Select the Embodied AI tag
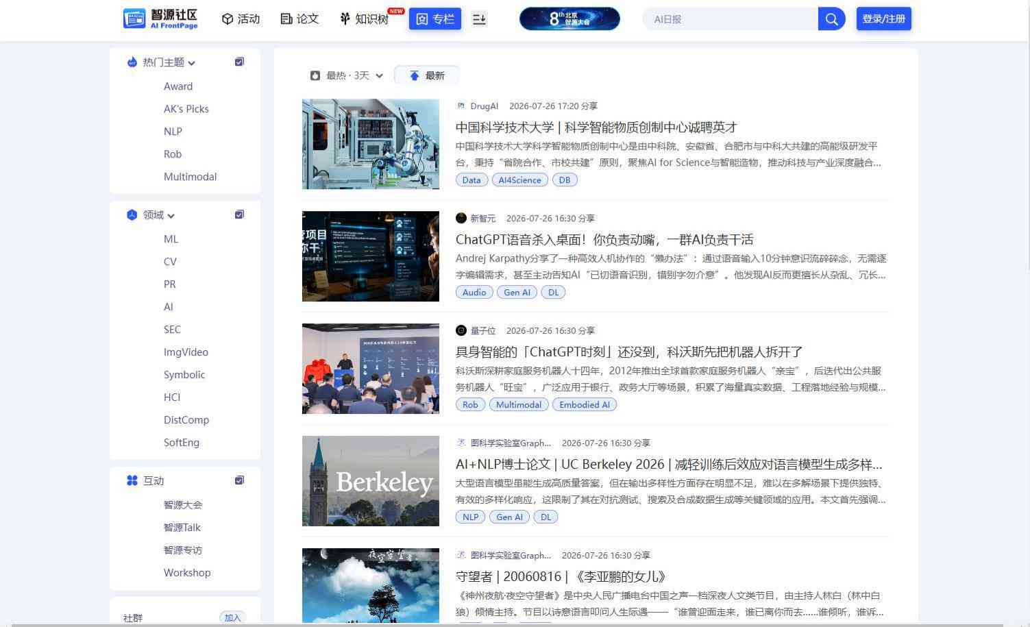This screenshot has width=1030, height=627. tap(585, 405)
